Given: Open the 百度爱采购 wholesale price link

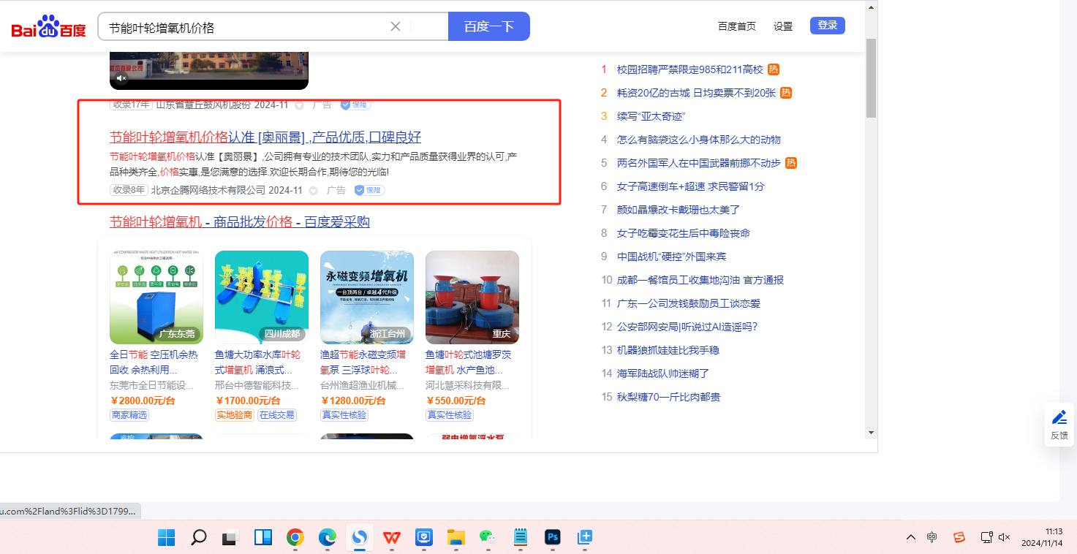Looking at the screenshot, I should coord(240,222).
